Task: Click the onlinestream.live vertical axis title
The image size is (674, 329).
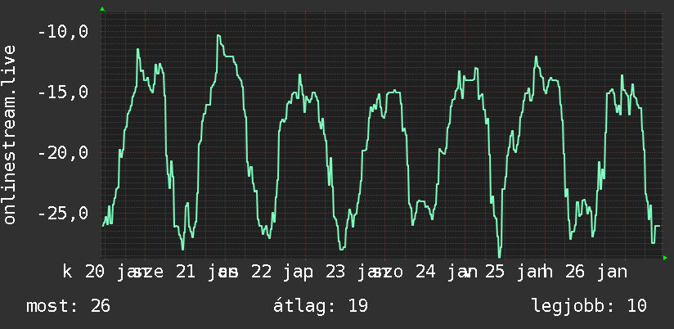Action: tap(10, 134)
